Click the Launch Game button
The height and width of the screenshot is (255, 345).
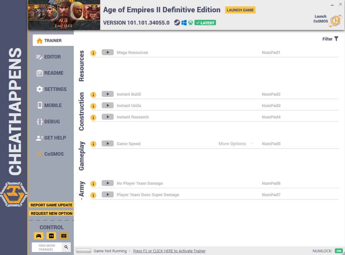click(240, 10)
